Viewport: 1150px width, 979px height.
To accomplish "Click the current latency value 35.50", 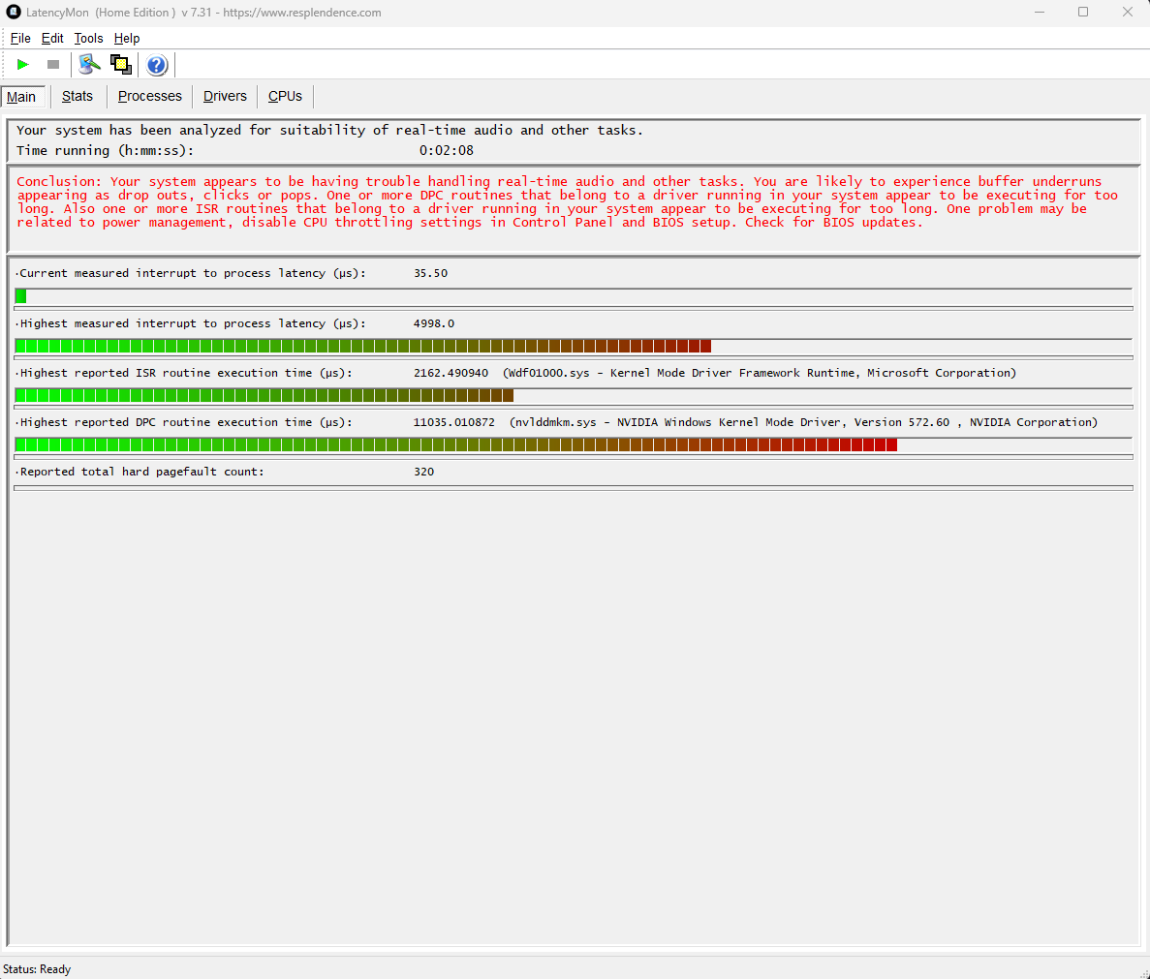I will [x=430, y=273].
